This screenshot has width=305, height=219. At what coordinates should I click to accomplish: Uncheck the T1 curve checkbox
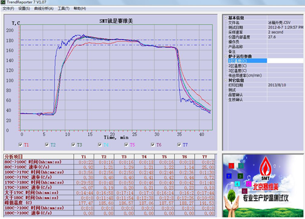[x=20, y=145]
